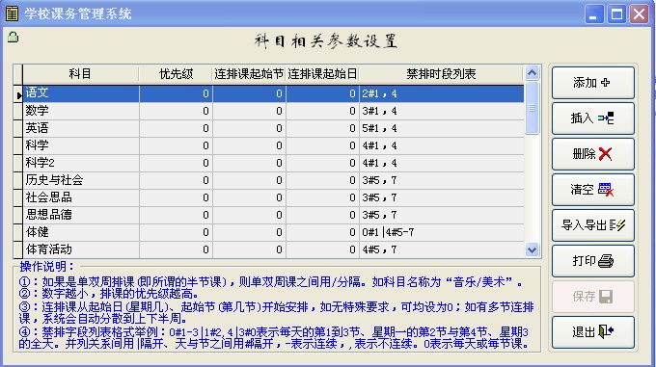Select the 英语 subject cell
Viewport: 656px width, 367px height.
(x=81, y=128)
